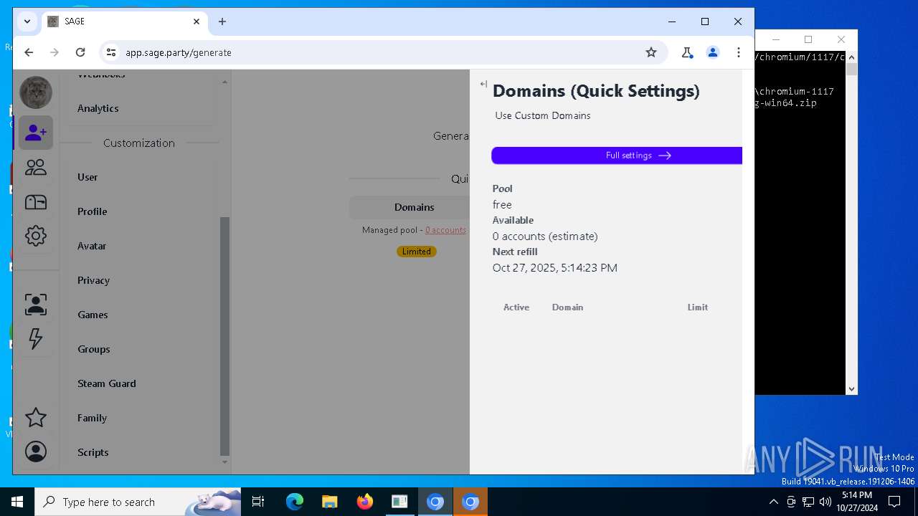The height and width of the screenshot is (516, 918).
Task: Open the console app on taskbar
Action: [399, 502]
